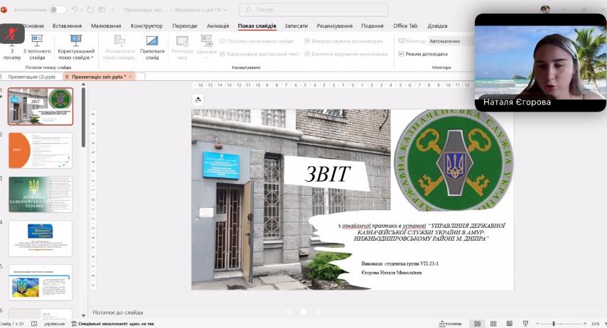Select slide 1 thumbnail
Viewport: 607px width, 328px height.
(41, 106)
